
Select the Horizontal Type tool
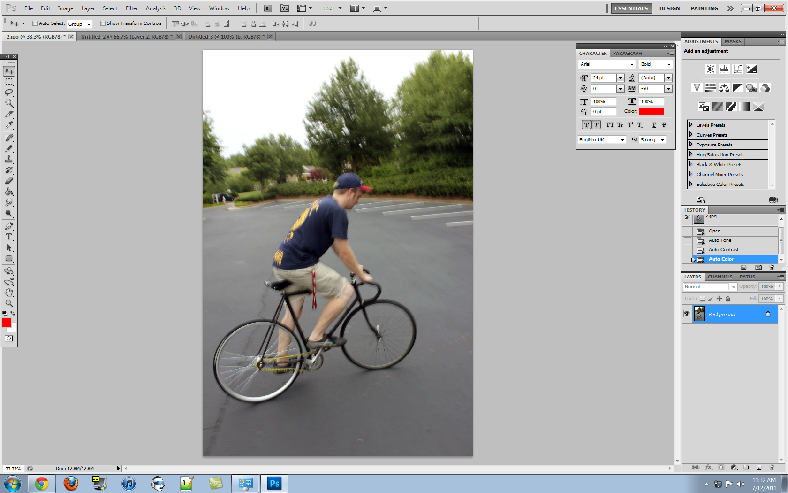click(x=9, y=237)
